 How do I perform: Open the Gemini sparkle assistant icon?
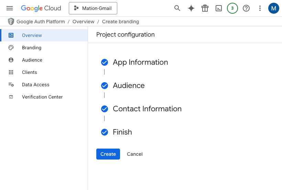[x=191, y=8]
